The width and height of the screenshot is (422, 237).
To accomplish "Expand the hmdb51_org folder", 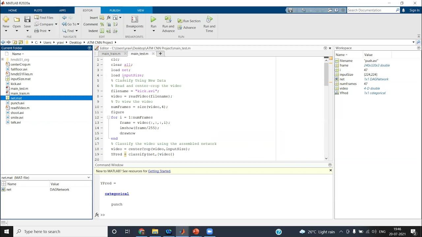I will point(3,60).
